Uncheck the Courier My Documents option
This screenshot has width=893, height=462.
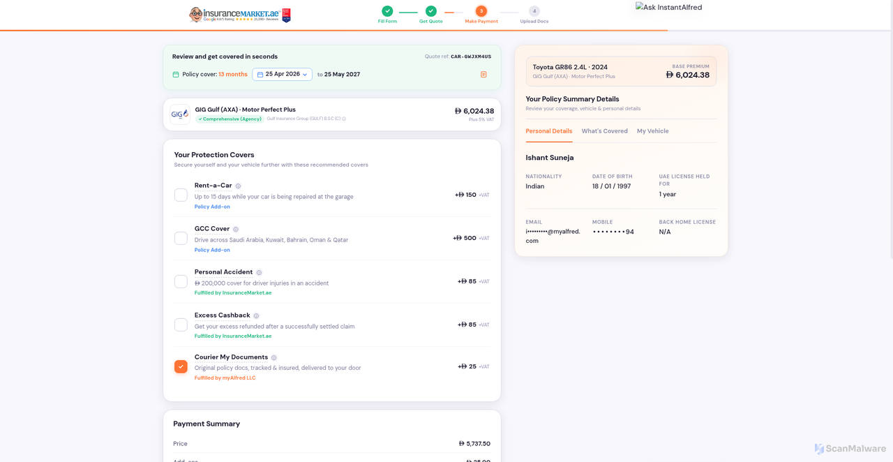(x=181, y=366)
